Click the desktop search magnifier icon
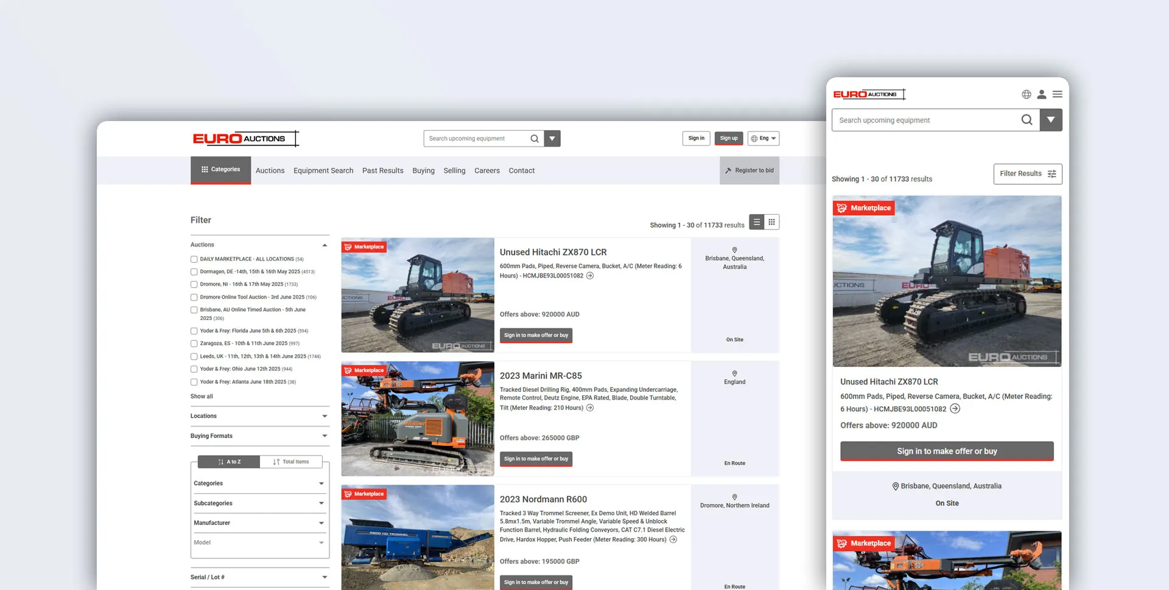The height and width of the screenshot is (590, 1169). coord(534,139)
